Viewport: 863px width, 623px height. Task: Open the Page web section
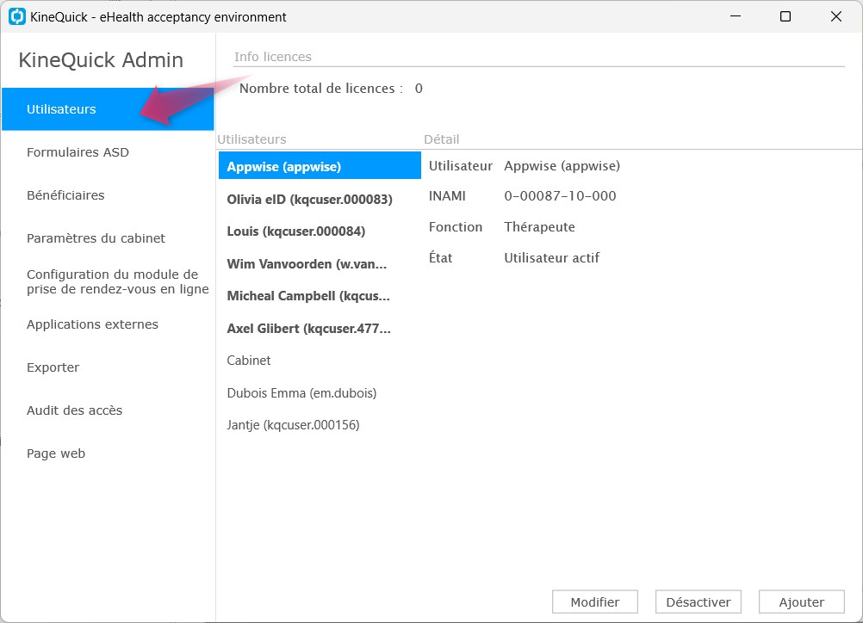point(56,453)
